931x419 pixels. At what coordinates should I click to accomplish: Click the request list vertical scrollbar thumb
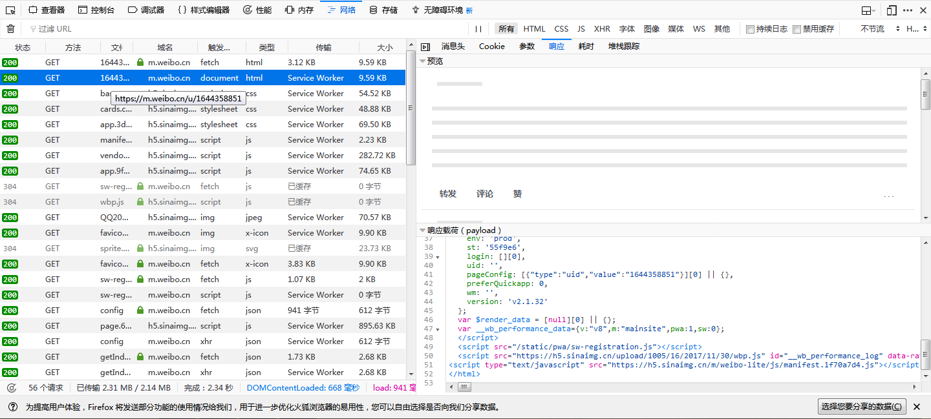tap(410, 107)
